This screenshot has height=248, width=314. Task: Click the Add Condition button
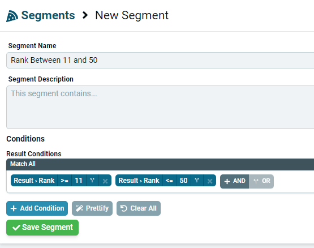pyautogui.click(x=37, y=208)
